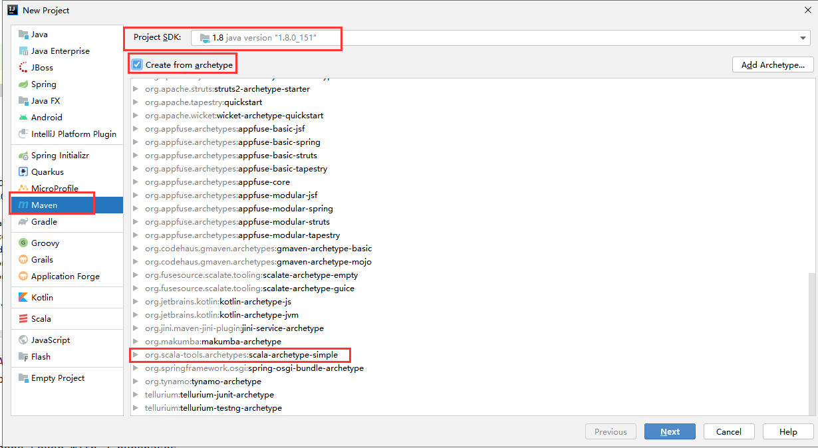Select Spring Initializr project type label

click(60, 156)
